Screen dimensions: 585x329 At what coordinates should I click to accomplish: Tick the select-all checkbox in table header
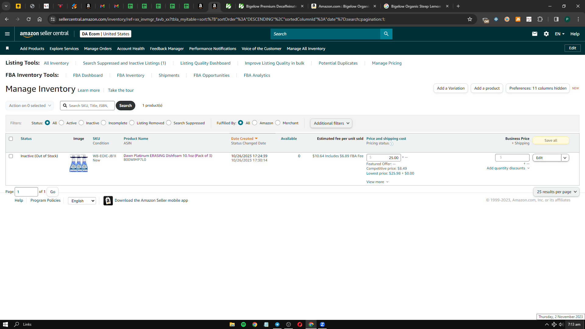pos(11,139)
